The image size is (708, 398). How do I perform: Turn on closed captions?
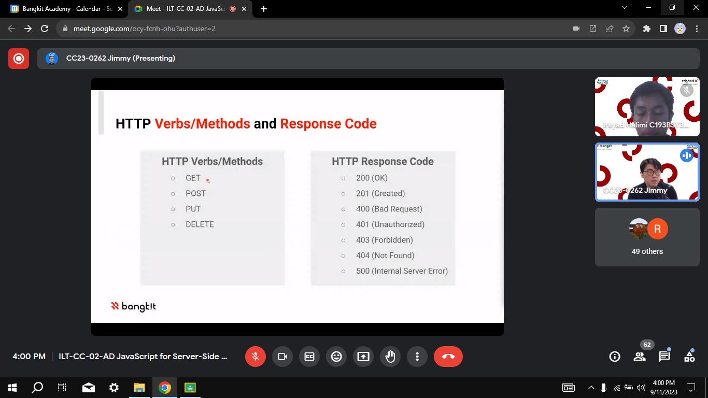pos(309,357)
